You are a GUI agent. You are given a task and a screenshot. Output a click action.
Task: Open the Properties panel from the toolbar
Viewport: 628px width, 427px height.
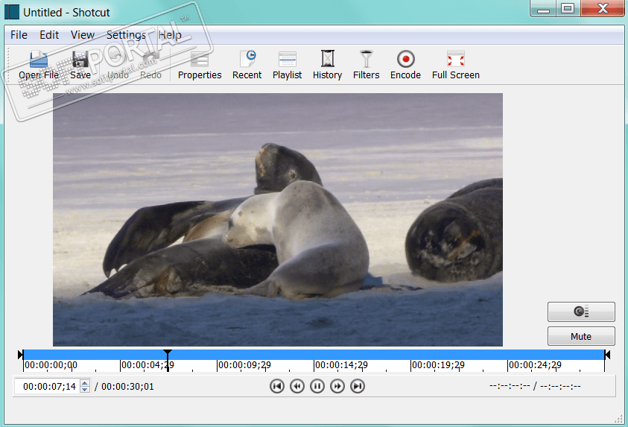click(x=199, y=65)
